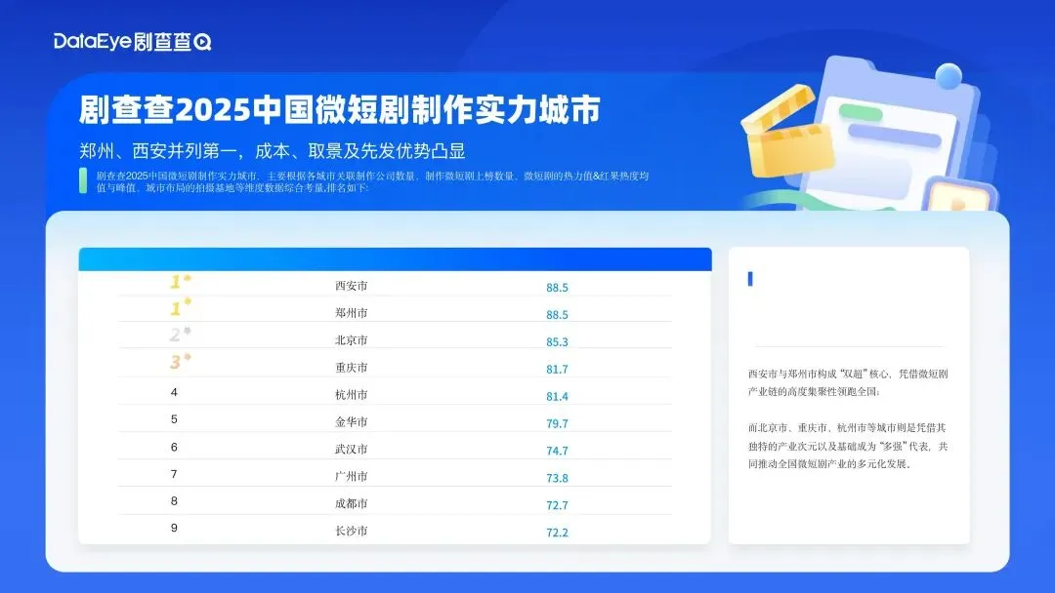The image size is (1055, 593).
Task: Click the city name 西安市
Action: tap(352, 286)
